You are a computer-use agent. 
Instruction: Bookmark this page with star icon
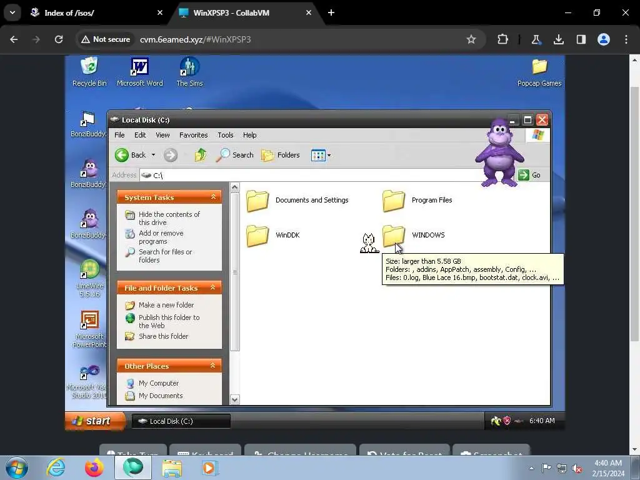tap(471, 39)
